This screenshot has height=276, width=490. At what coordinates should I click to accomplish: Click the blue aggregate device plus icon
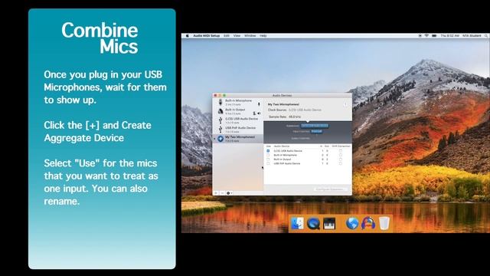[x=220, y=138]
